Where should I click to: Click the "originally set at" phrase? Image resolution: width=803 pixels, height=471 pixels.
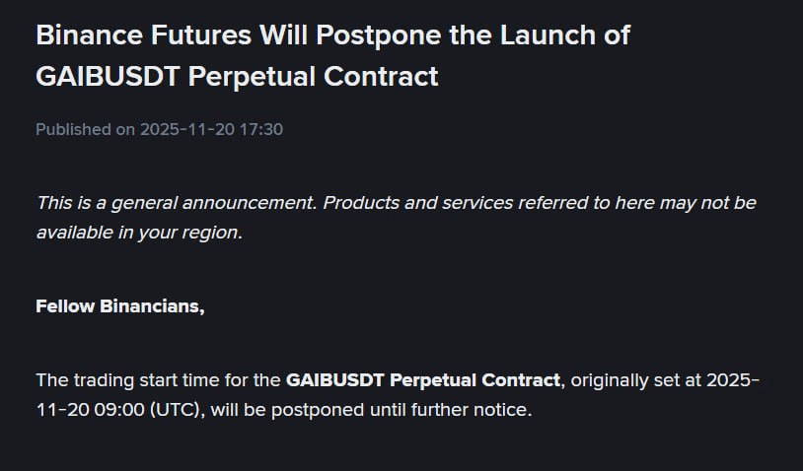click(x=632, y=380)
